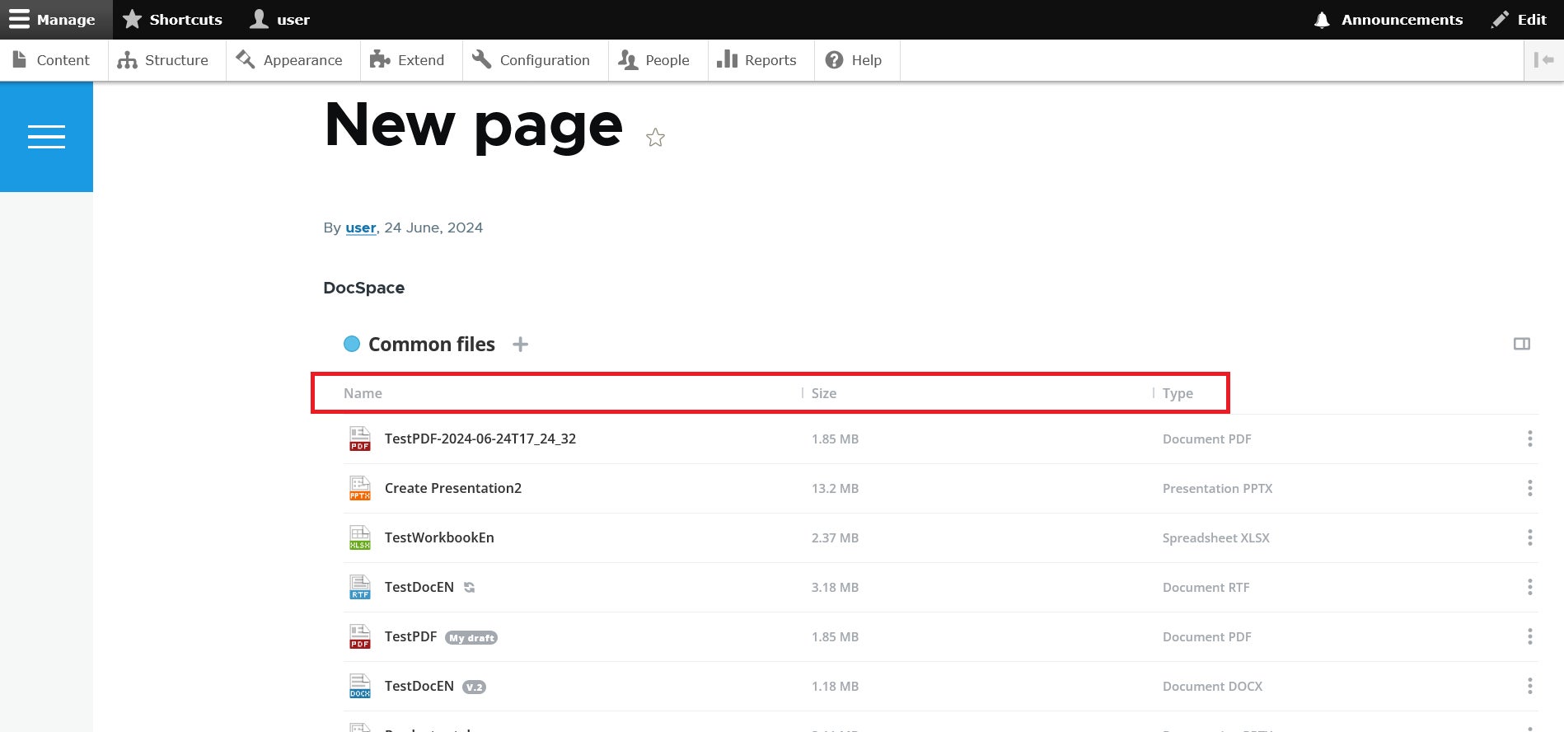Click the DOCX file icon of TestDocEN
This screenshot has height=732, width=1564.
coord(360,686)
